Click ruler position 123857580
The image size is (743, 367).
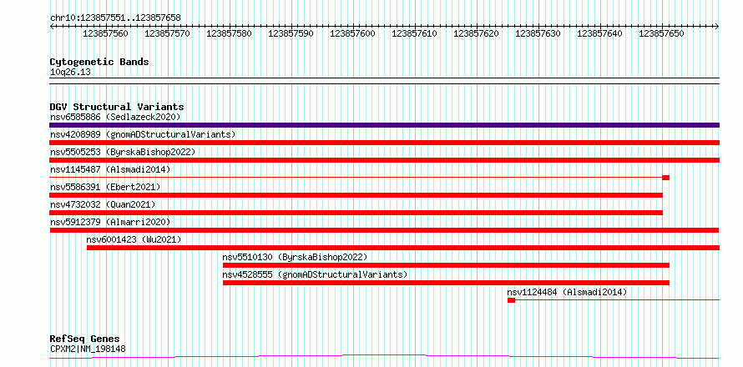pyautogui.click(x=229, y=33)
